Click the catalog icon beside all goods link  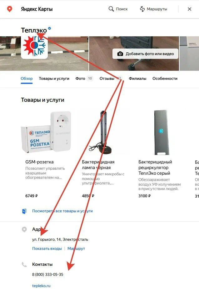click(24, 211)
